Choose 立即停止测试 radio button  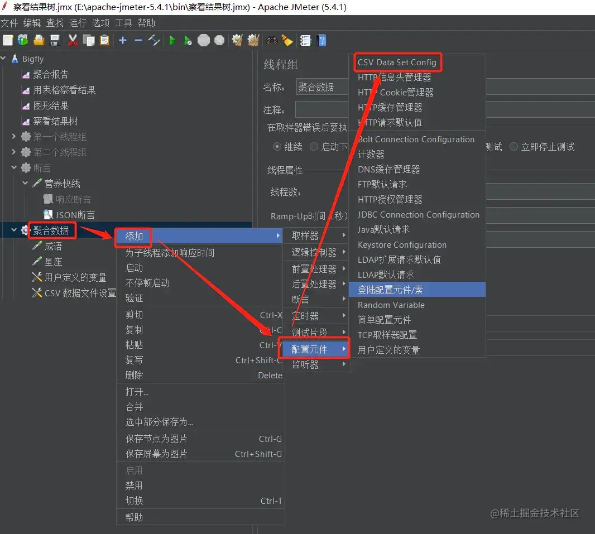(514, 147)
